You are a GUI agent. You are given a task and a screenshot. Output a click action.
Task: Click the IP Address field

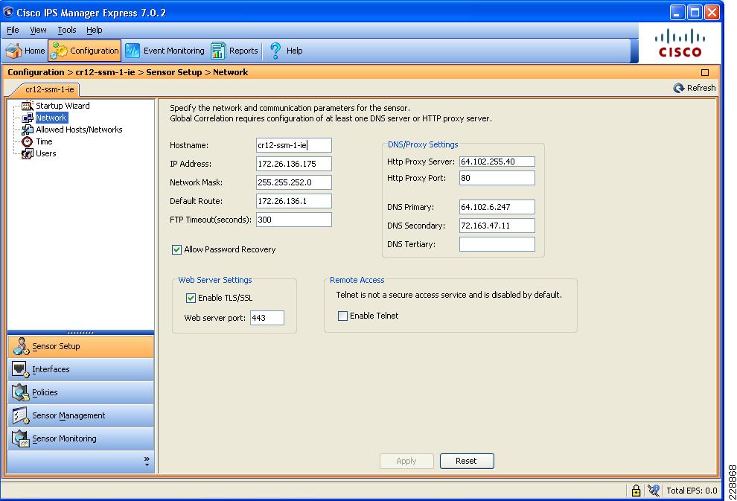pos(294,164)
